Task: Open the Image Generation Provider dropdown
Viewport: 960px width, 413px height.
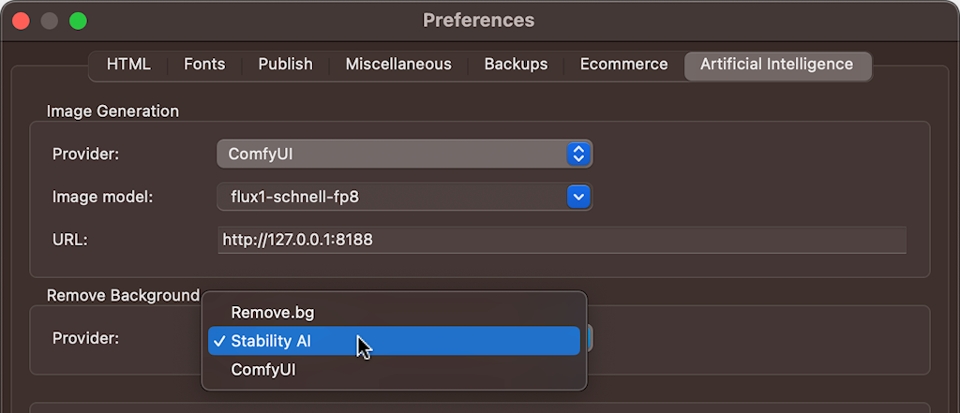Action: click(x=403, y=154)
